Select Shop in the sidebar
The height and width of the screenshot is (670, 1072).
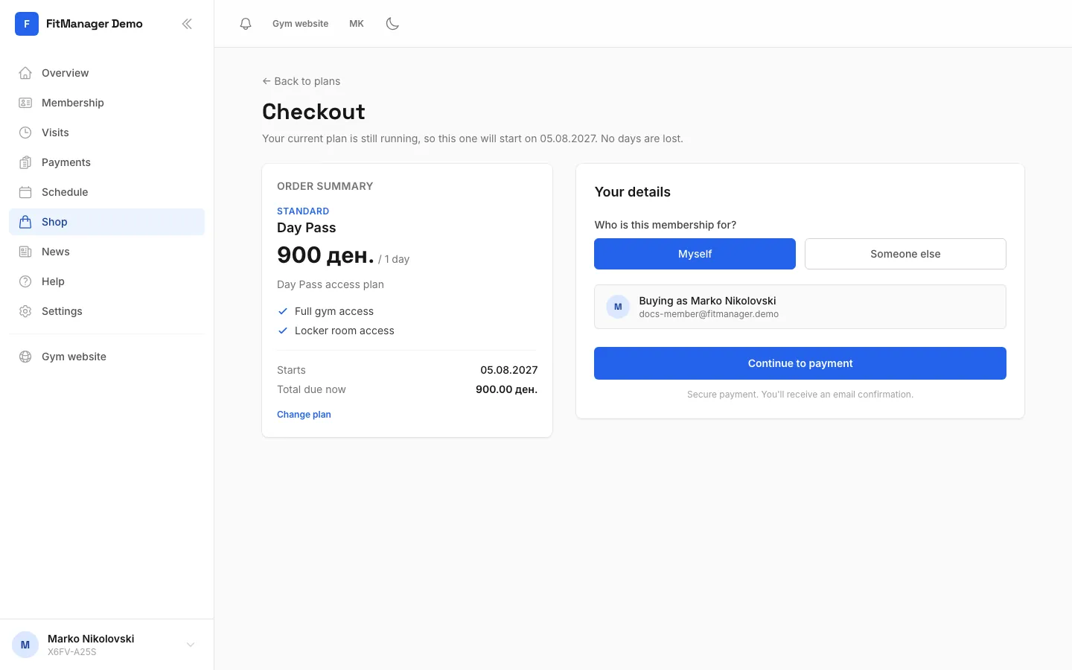pos(106,222)
